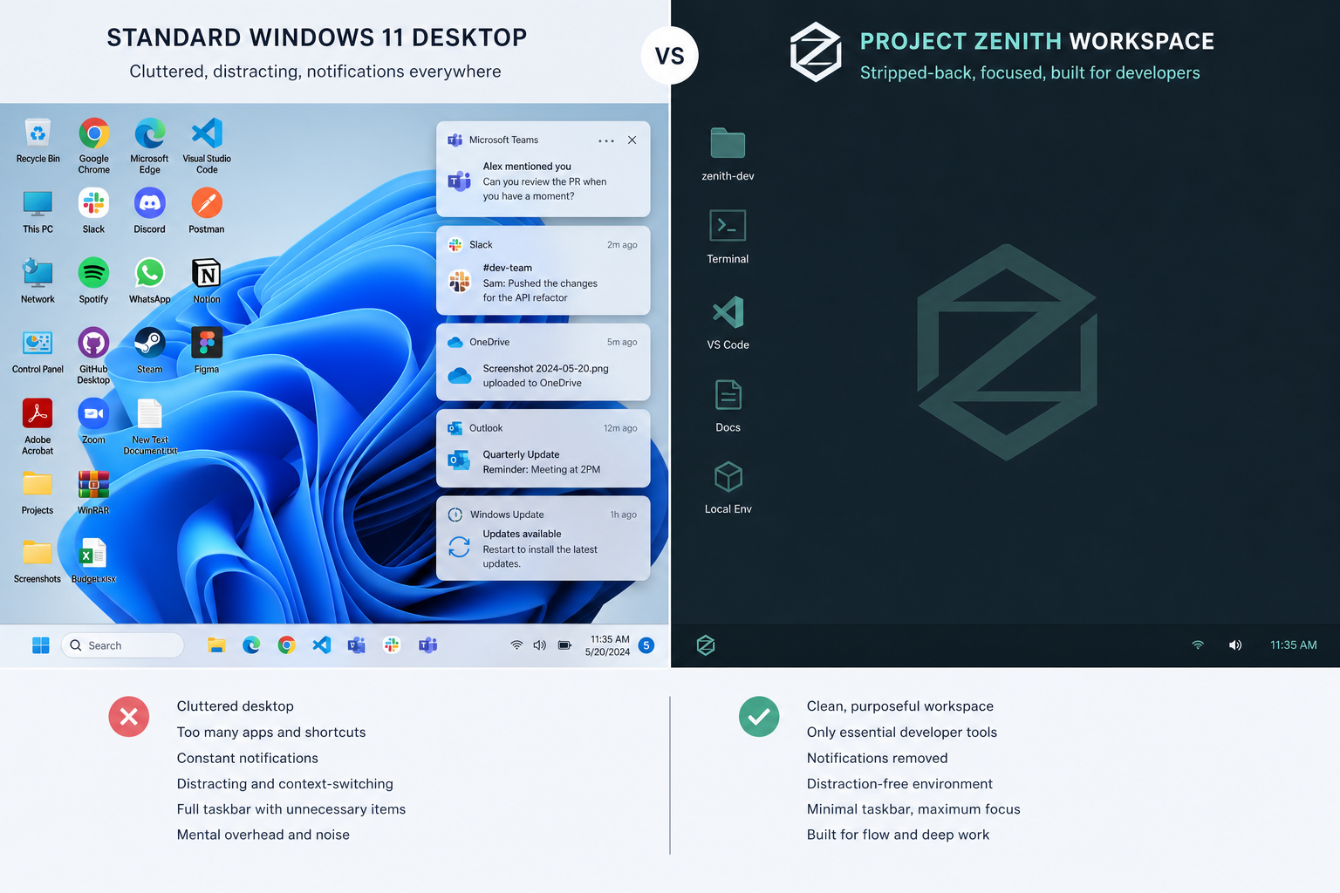Open the Discord desktop shortcut

click(149, 203)
